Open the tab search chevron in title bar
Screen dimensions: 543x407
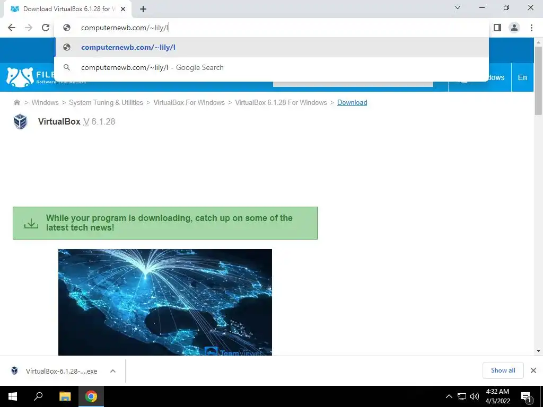tap(458, 7)
